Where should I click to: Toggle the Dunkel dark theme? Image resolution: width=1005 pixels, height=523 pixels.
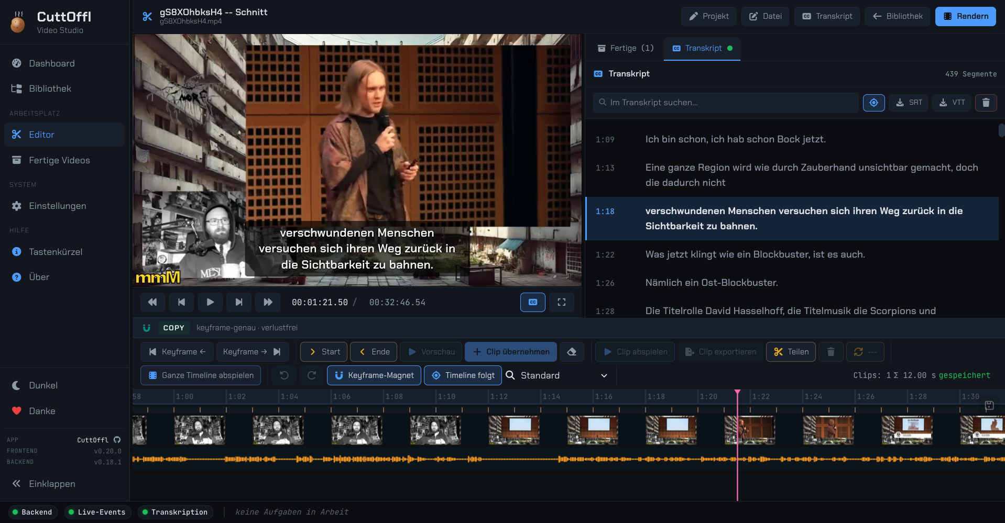[64, 385]
